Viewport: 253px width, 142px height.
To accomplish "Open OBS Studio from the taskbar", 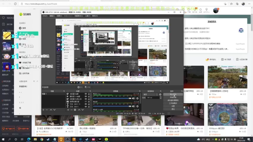I will (x=67, y=139).
